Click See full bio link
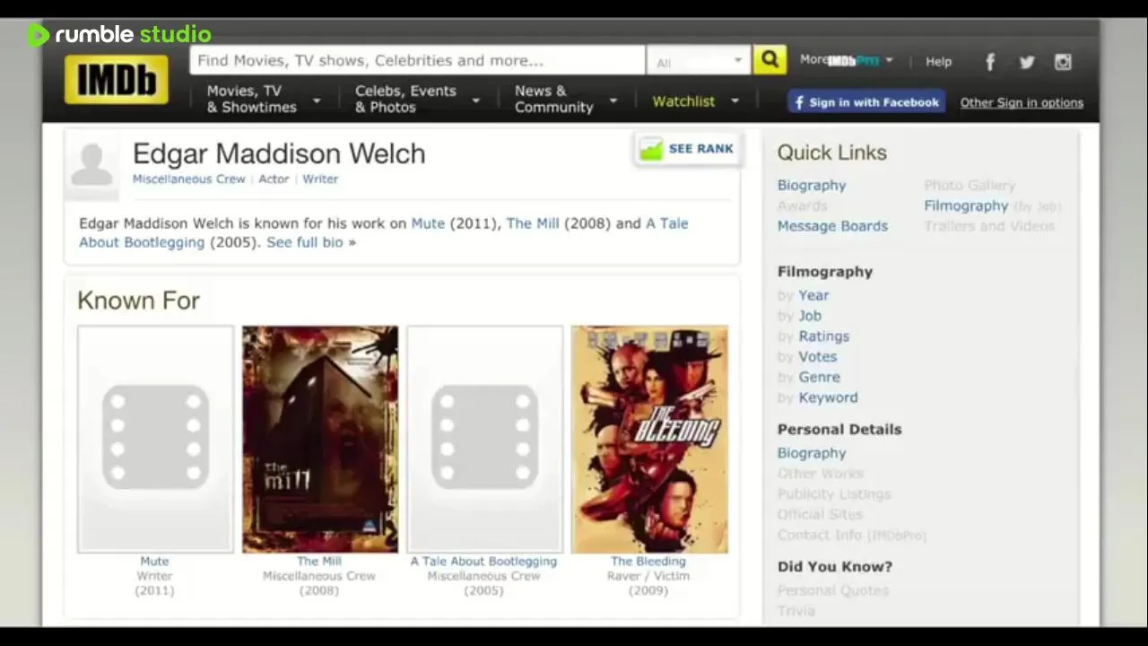Viewport: 1148px width, 646px height. (x=310, y=242)
